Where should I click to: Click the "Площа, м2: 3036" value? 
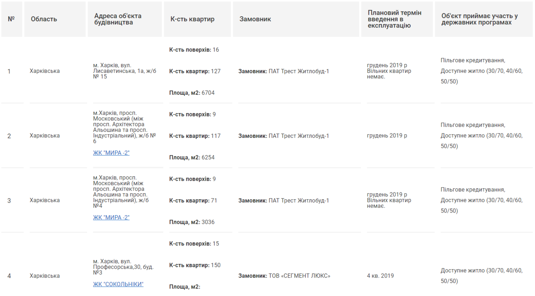192,222
